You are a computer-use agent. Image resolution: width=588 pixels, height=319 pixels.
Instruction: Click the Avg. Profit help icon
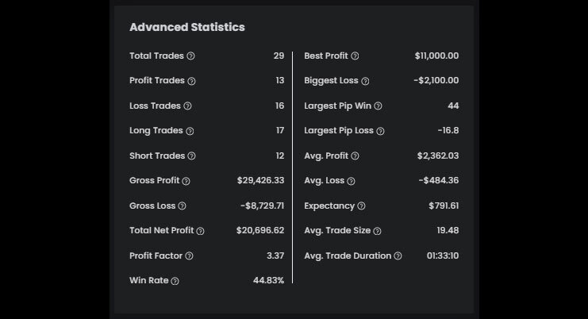coord(355,156)
